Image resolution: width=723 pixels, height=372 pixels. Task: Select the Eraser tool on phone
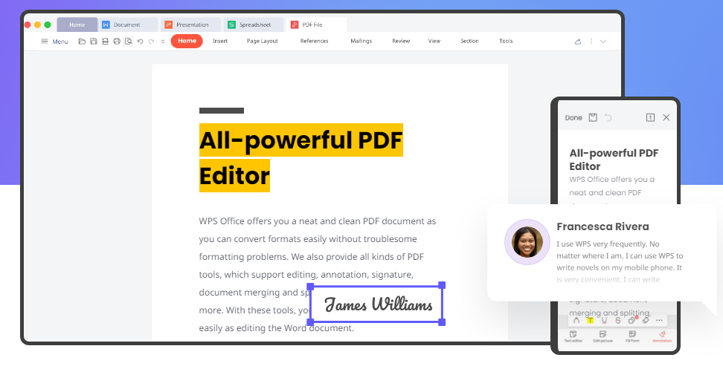[x=646, y=320]
